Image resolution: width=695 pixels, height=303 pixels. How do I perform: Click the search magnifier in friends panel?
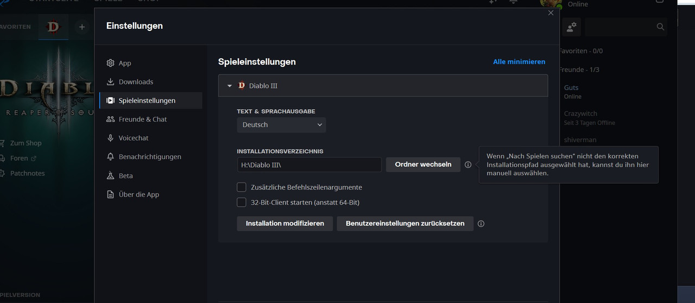point(660,27)
